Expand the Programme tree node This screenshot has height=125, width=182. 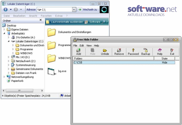point(13,49)
